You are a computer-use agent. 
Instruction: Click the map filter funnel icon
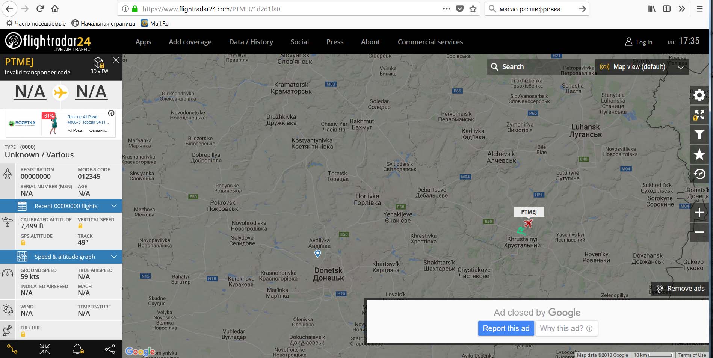[699, 134]
